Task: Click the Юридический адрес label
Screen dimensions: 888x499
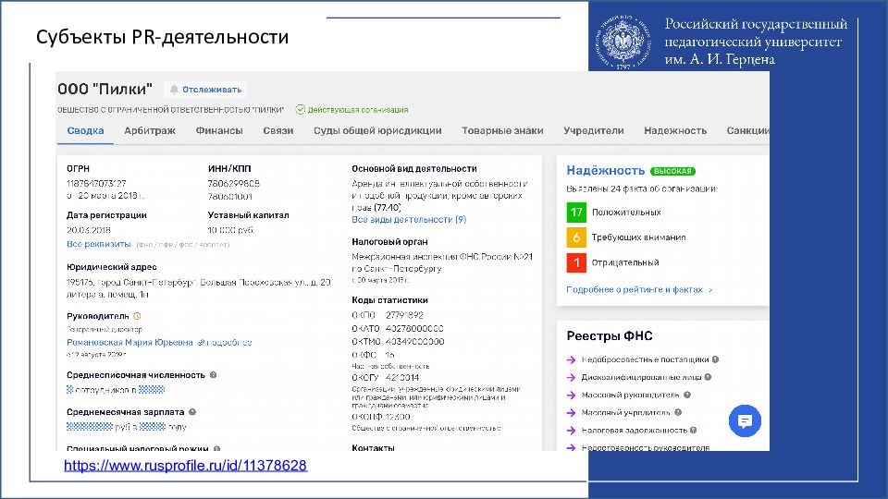Action: point(112,267)
